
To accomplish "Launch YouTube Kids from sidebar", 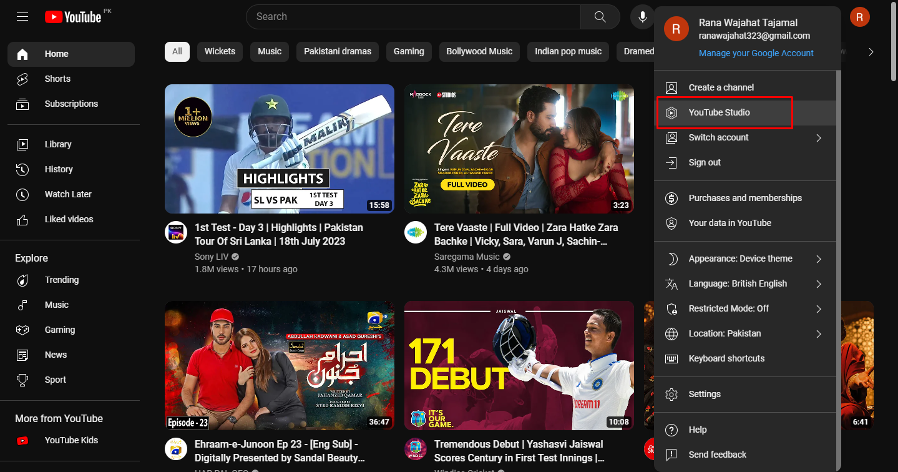I will pos(71,441).
